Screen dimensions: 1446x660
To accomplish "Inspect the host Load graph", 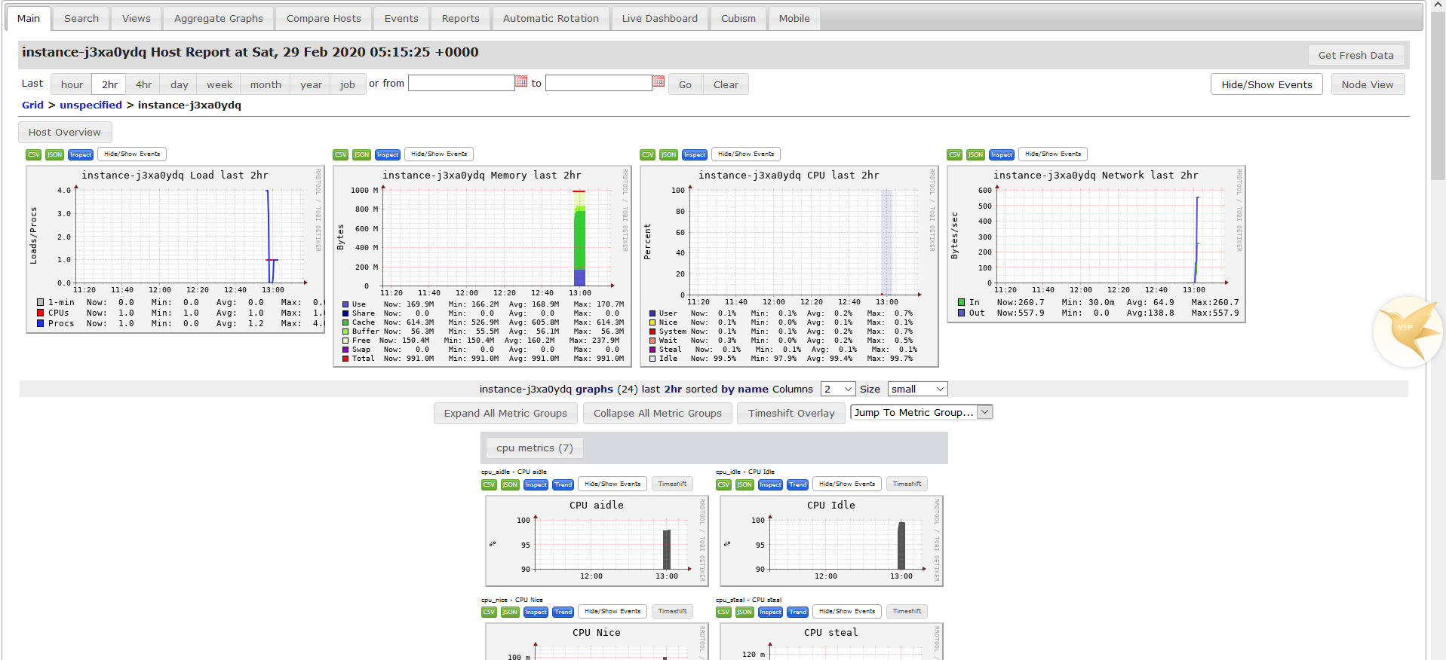I will coord(81,154).
